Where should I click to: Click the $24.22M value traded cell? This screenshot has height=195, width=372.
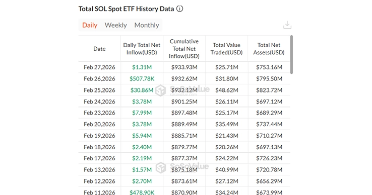tap(226, 158)
